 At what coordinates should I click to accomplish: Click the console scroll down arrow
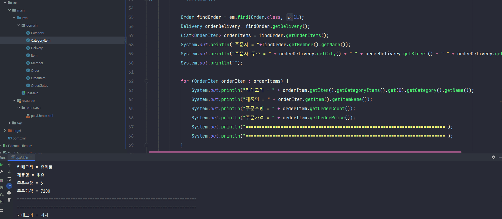pos(9,172)
